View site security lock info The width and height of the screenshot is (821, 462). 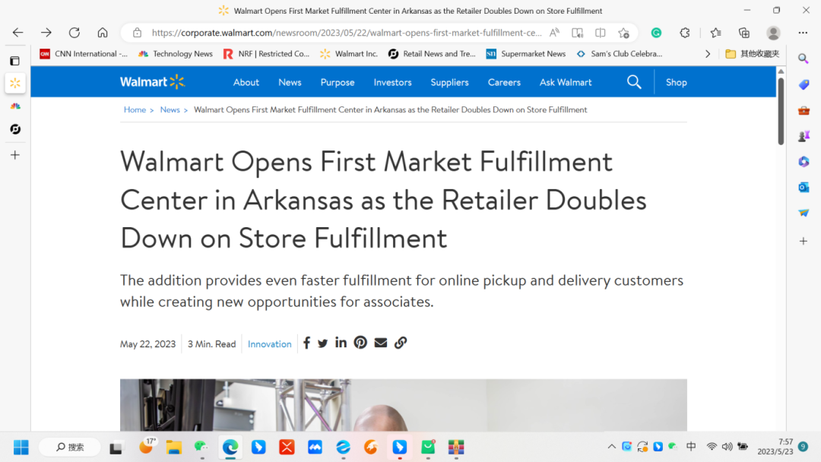[x=137, y=33]
